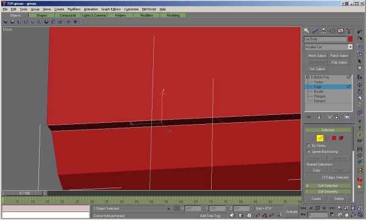Image resolution: width=366 pixels, height=220 pixels.
Task: Open the Modifier List dropdown
Action: [x=328, y=47]
